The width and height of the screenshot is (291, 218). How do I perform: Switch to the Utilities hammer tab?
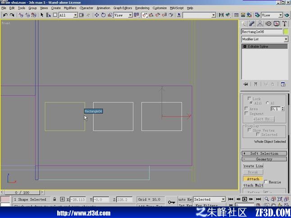pos(285,23)
